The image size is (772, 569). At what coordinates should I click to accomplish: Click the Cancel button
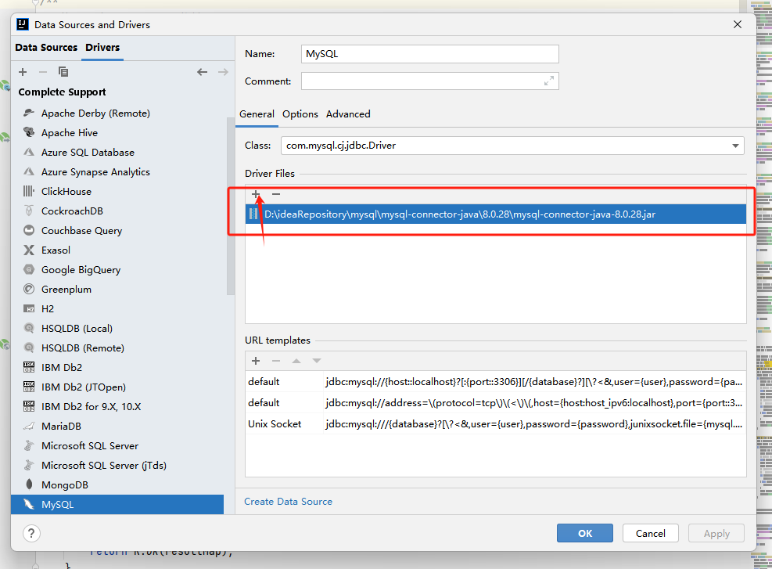click(x=651, y=534)
